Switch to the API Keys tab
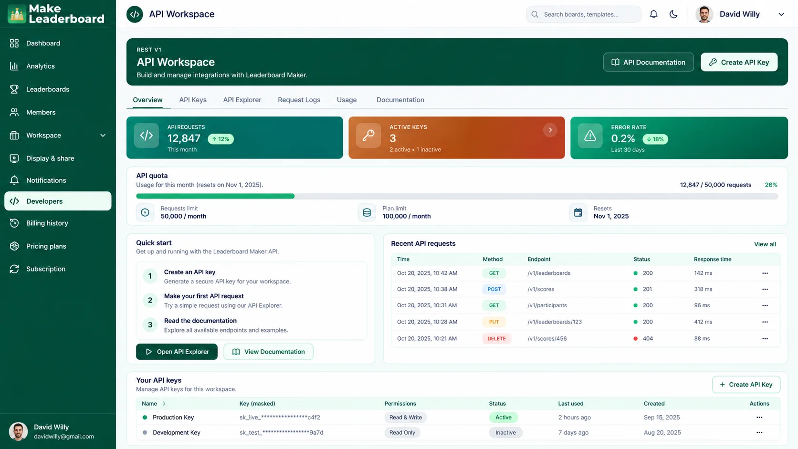The width and height of the screenshot is (798, 449). coord(193,100)
